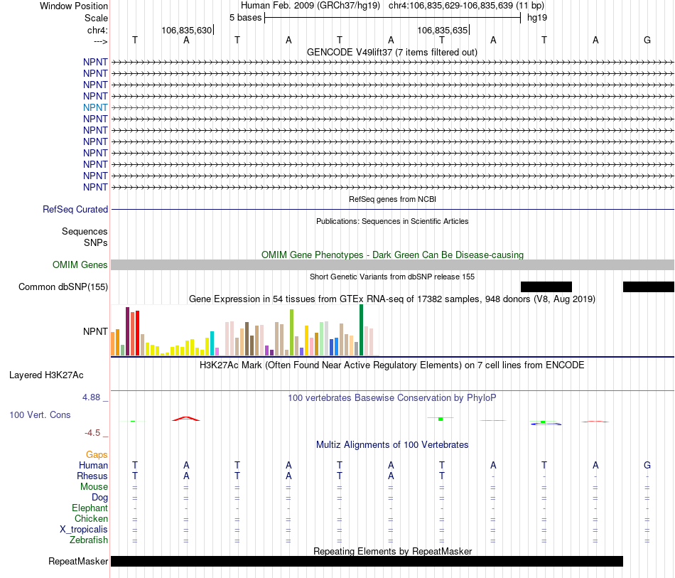The height and width of the screenshot is (578, 675).
Task: Open the H3K27Ac Mark track title
Action: pos(391,365)
